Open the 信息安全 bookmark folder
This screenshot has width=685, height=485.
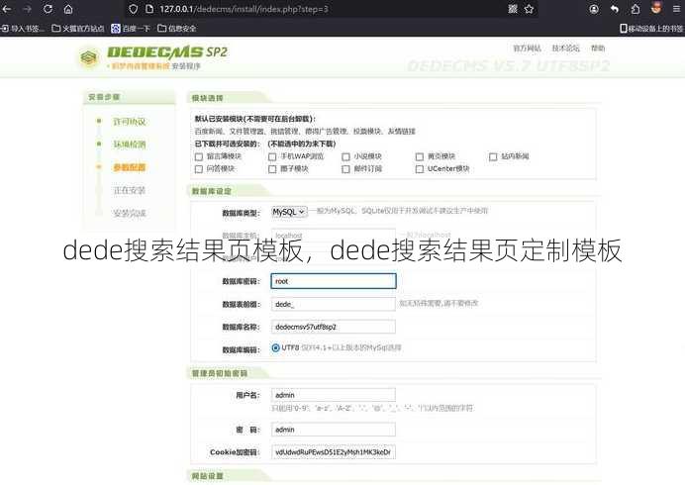tap(176, 29)
